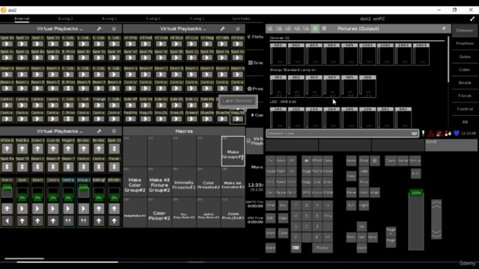Click the scroll-up double chevron
The width and height of the screenshot is (479, 269).
[436, 205]
